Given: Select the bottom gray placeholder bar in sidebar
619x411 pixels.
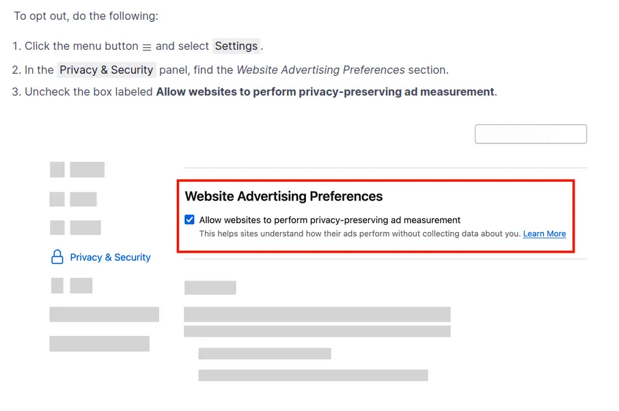Looking at the screenshot, I should [99, 343].
